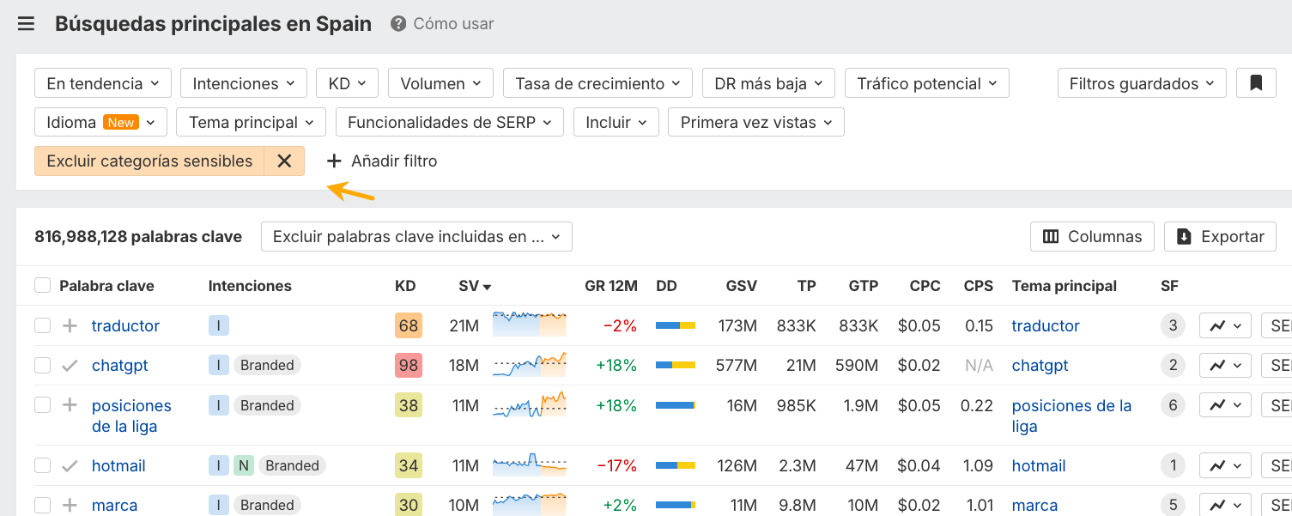This screenshot has height=516, width=1292.
Task: Open the "Excluir palabras clave incluidas en" dropdown
Action: [416, 236]
